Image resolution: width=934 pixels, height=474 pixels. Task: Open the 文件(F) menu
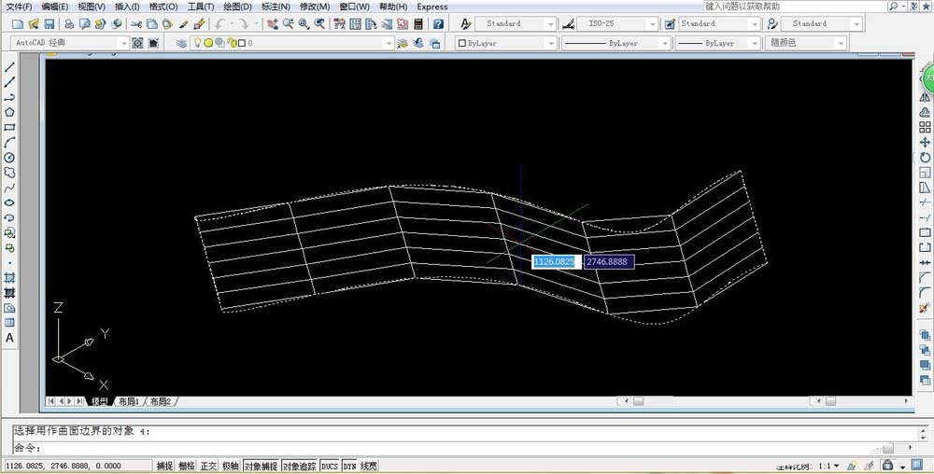pos(19,7)
